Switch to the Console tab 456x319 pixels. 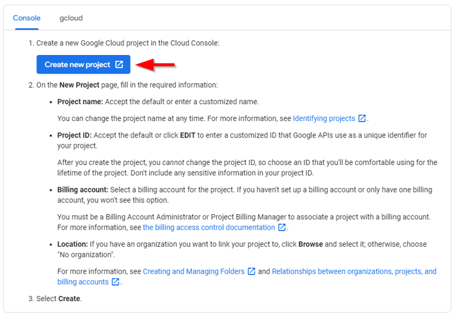pos(26,18)
